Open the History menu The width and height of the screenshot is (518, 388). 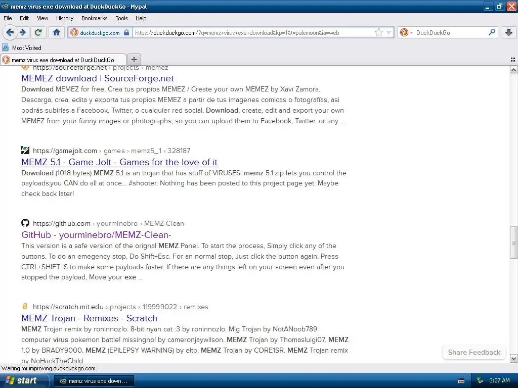[x=64, y=19]
